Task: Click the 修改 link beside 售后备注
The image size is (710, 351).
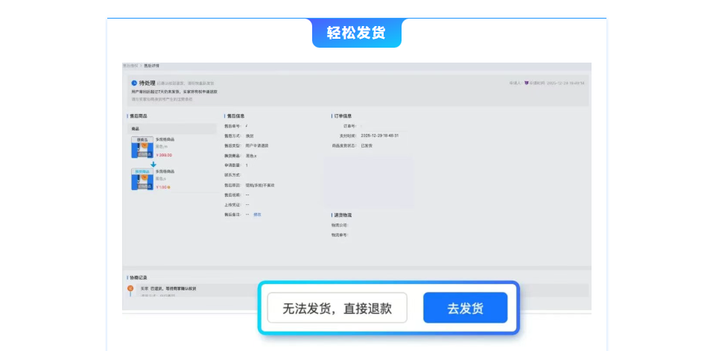Action: tap(257, 214)
